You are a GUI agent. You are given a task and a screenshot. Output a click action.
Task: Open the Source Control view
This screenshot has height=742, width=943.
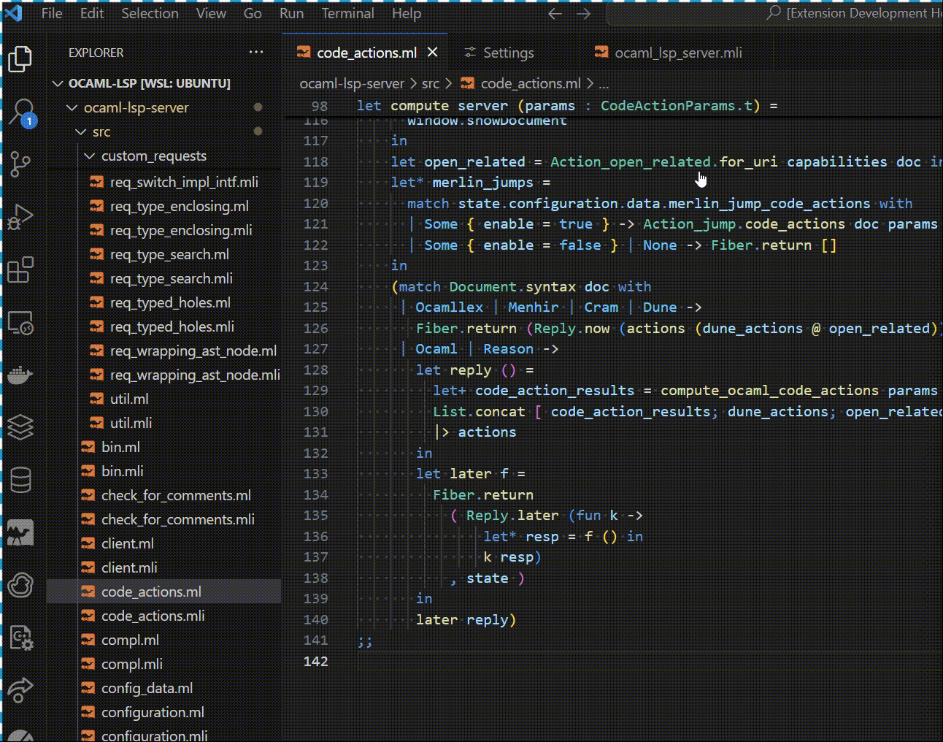pyautogui.click(x=20, y=164)
